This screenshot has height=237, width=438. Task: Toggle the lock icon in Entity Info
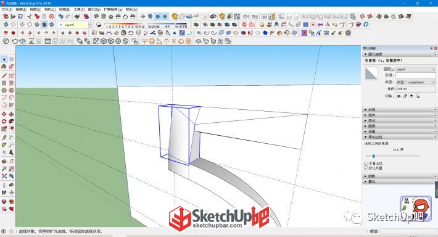pyautogui.click(x=405, y=96)
